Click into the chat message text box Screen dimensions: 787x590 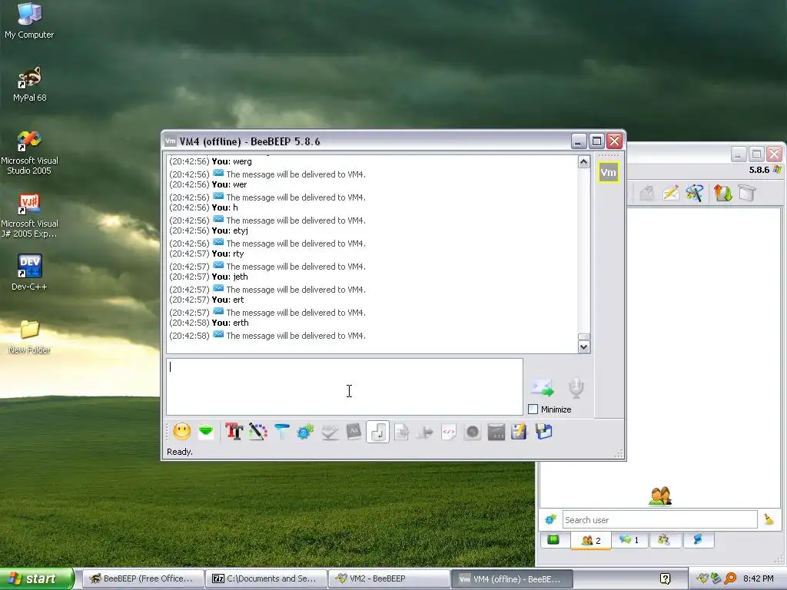pos(344,386)
